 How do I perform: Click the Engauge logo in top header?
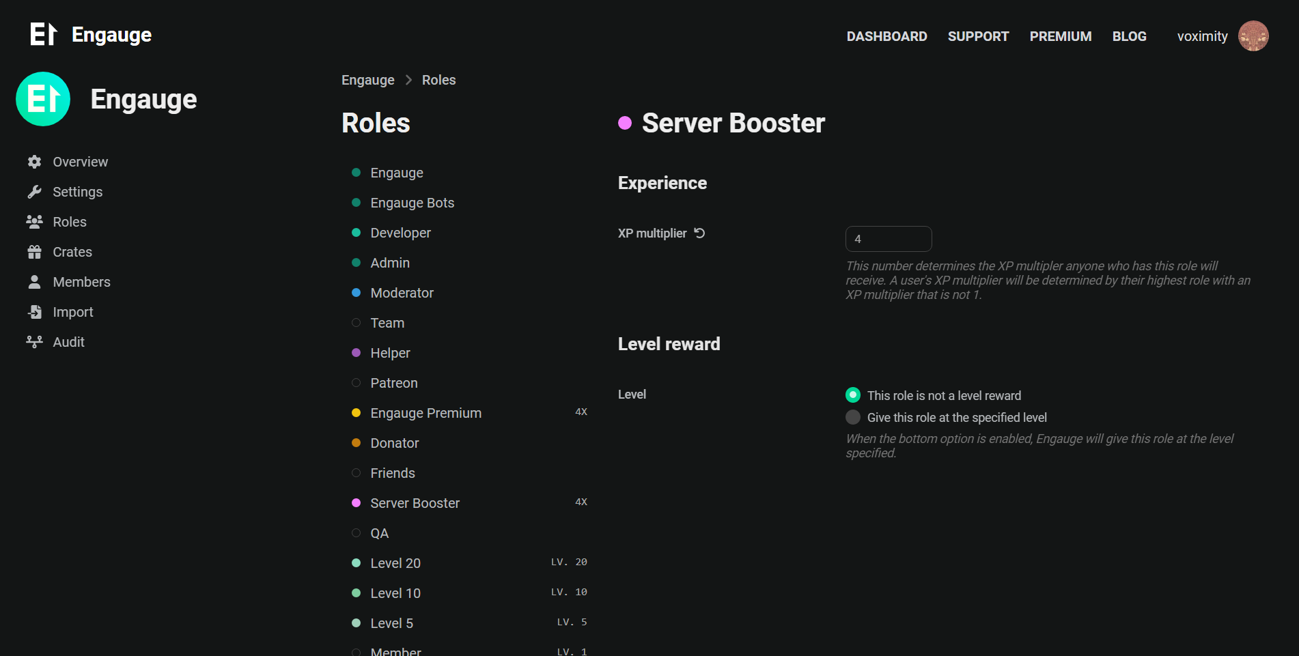click(91, 34)
